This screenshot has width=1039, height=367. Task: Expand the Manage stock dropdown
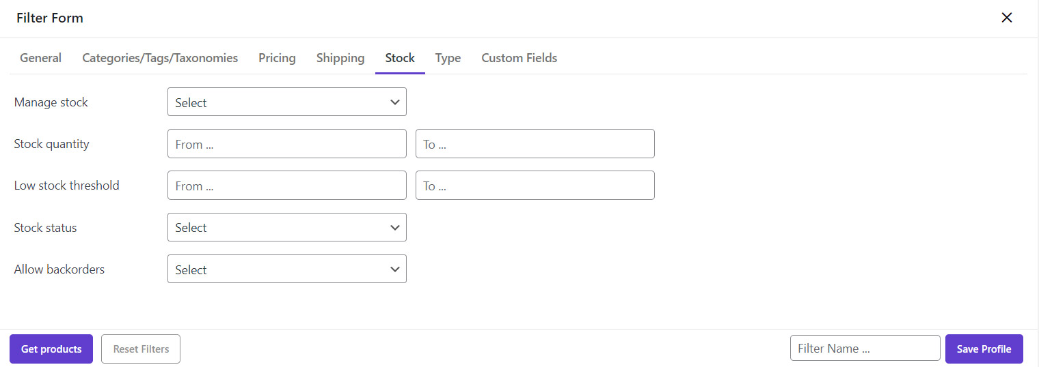(x=286, y=102)
